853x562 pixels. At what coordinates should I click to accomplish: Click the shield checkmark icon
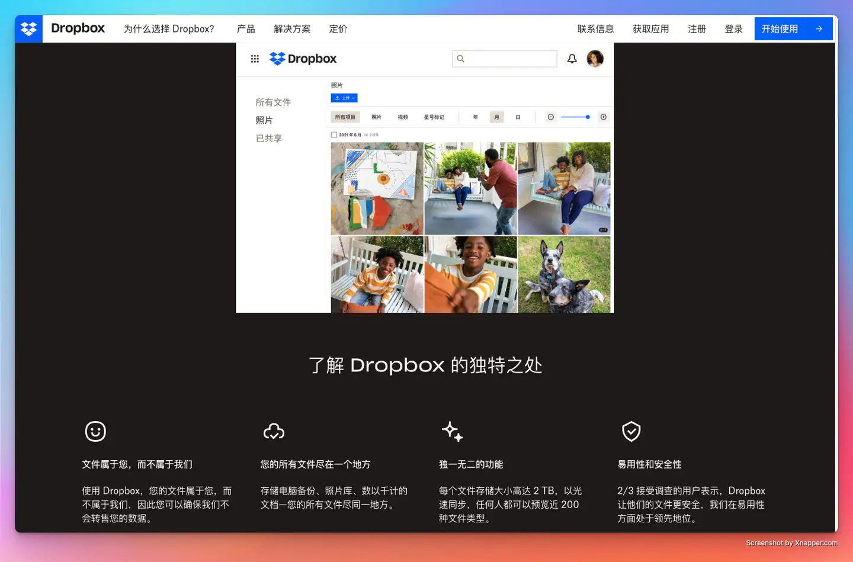pos(631,431)
